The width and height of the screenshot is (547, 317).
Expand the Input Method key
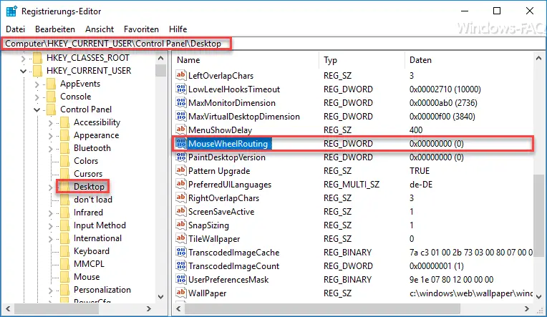[51, 226]
